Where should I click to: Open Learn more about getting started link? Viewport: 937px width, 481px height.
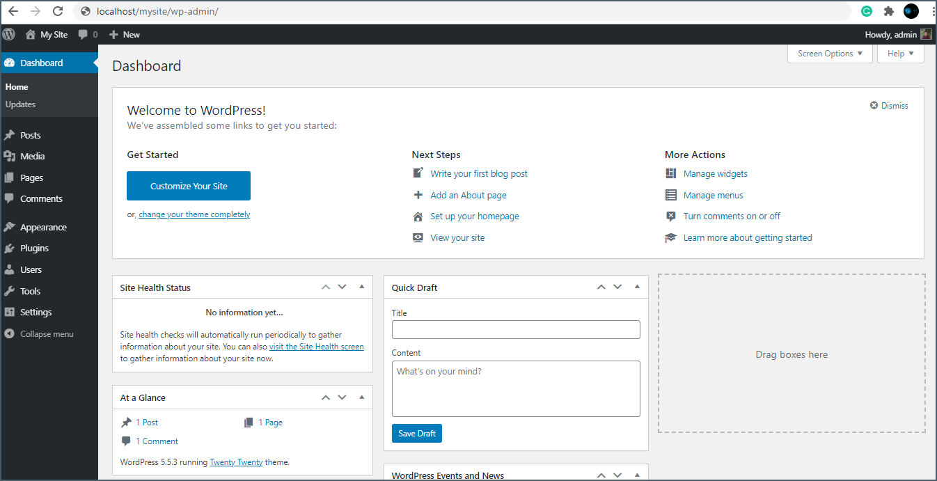coord(748,237)
